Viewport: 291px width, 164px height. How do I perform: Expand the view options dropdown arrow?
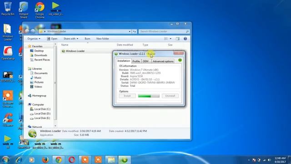(171, 39)
